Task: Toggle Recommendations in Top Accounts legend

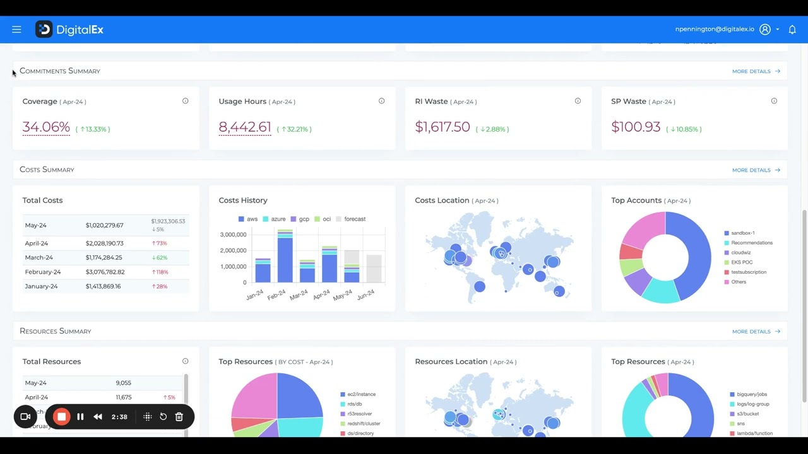Action: point(748,243)
